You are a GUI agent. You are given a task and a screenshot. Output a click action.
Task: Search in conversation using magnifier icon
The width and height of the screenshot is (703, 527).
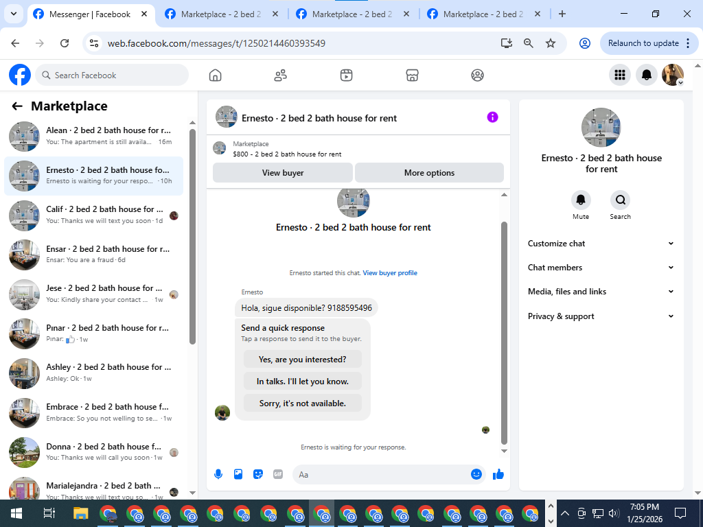pos(621,200)
